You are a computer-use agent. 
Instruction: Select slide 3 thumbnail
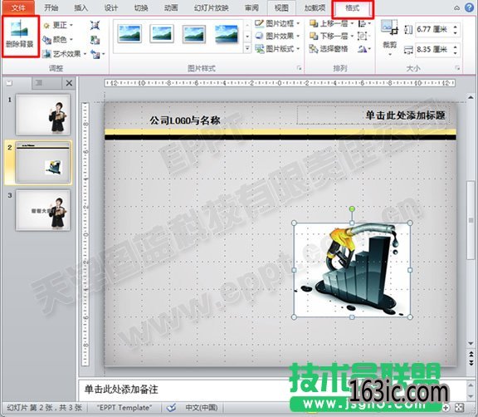pyautogui.click(x=43, y=210)
